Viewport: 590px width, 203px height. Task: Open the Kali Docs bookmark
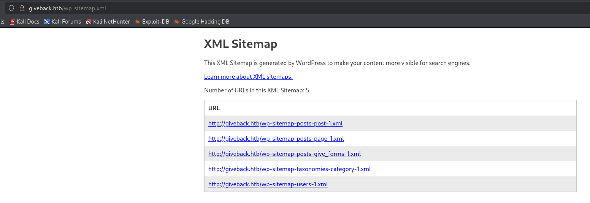pos(24,22)
